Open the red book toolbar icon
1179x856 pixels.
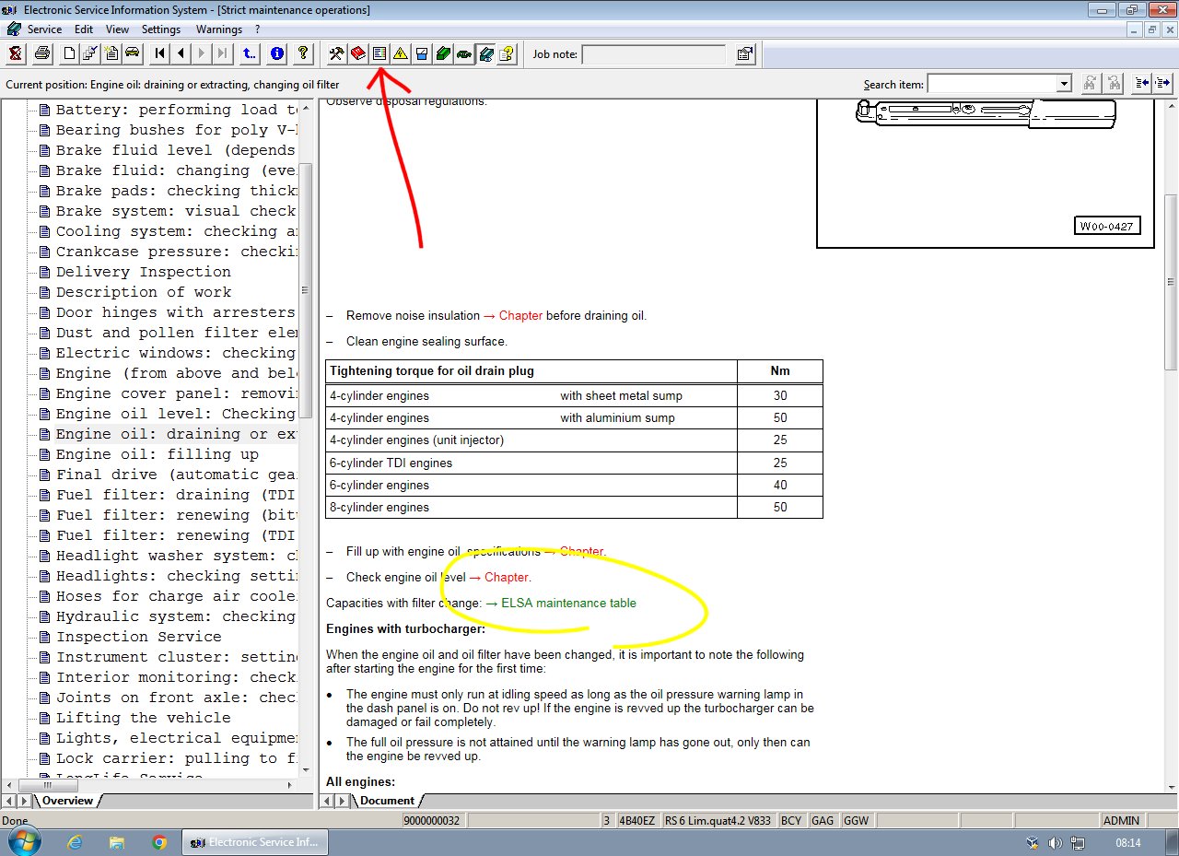(x=357, y=53)
